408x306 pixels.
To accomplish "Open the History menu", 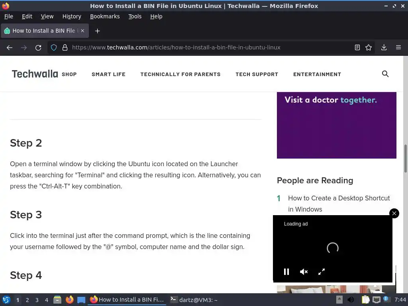I will [72, 16].
